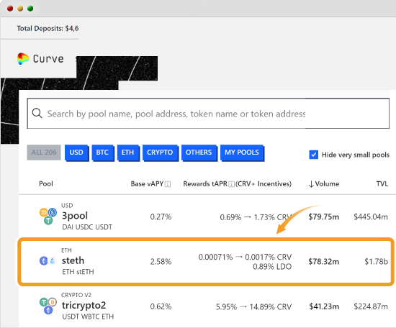The height and width of the screenshot is (328, 396).
Task: Click the Base vAPY column header
Action: [x=147, y=184]
